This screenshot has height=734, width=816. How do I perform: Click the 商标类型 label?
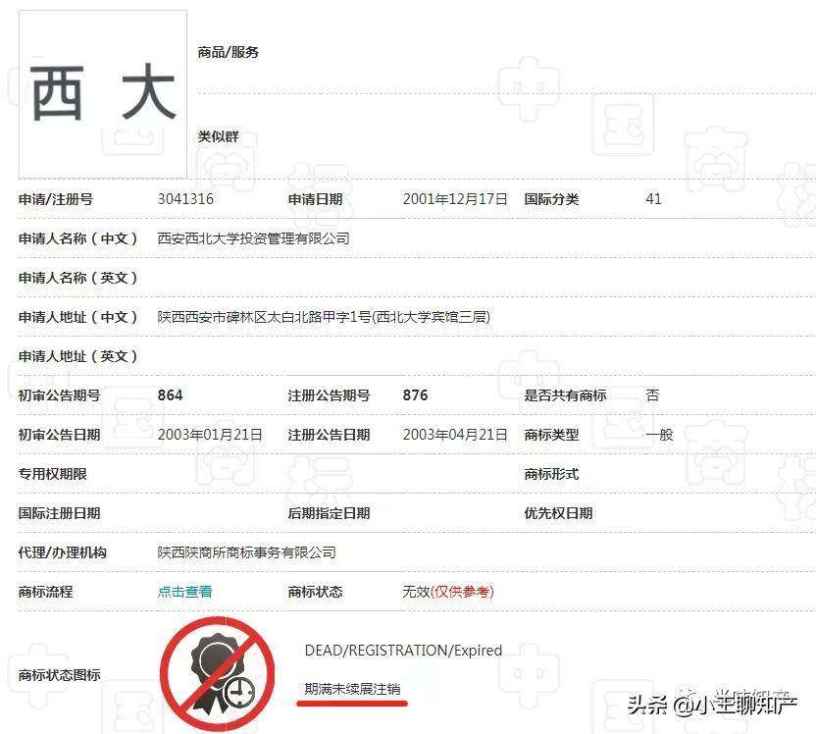[551, 435]
